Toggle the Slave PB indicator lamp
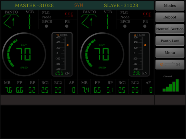186x139 pixels. pyautogui.click(x=145, y=26)
